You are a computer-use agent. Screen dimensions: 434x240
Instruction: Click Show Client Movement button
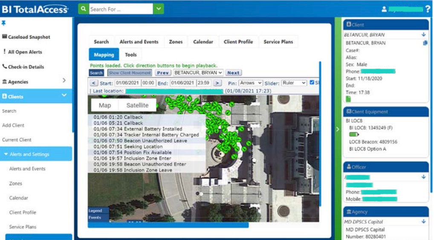pyautogui.click(x=130, y=73)
